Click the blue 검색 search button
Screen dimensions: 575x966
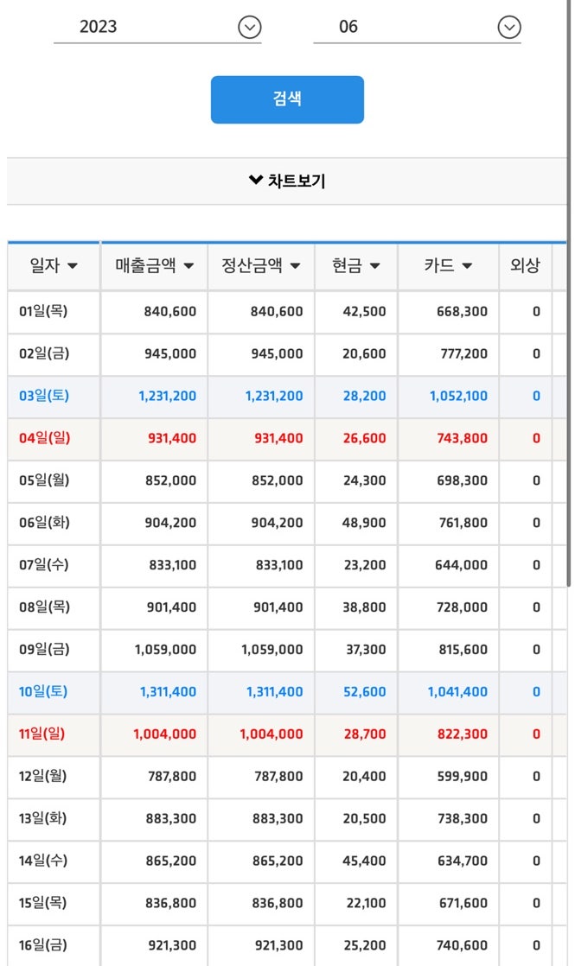click(287, 99)
